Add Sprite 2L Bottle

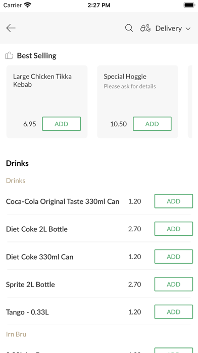point(174,285)
